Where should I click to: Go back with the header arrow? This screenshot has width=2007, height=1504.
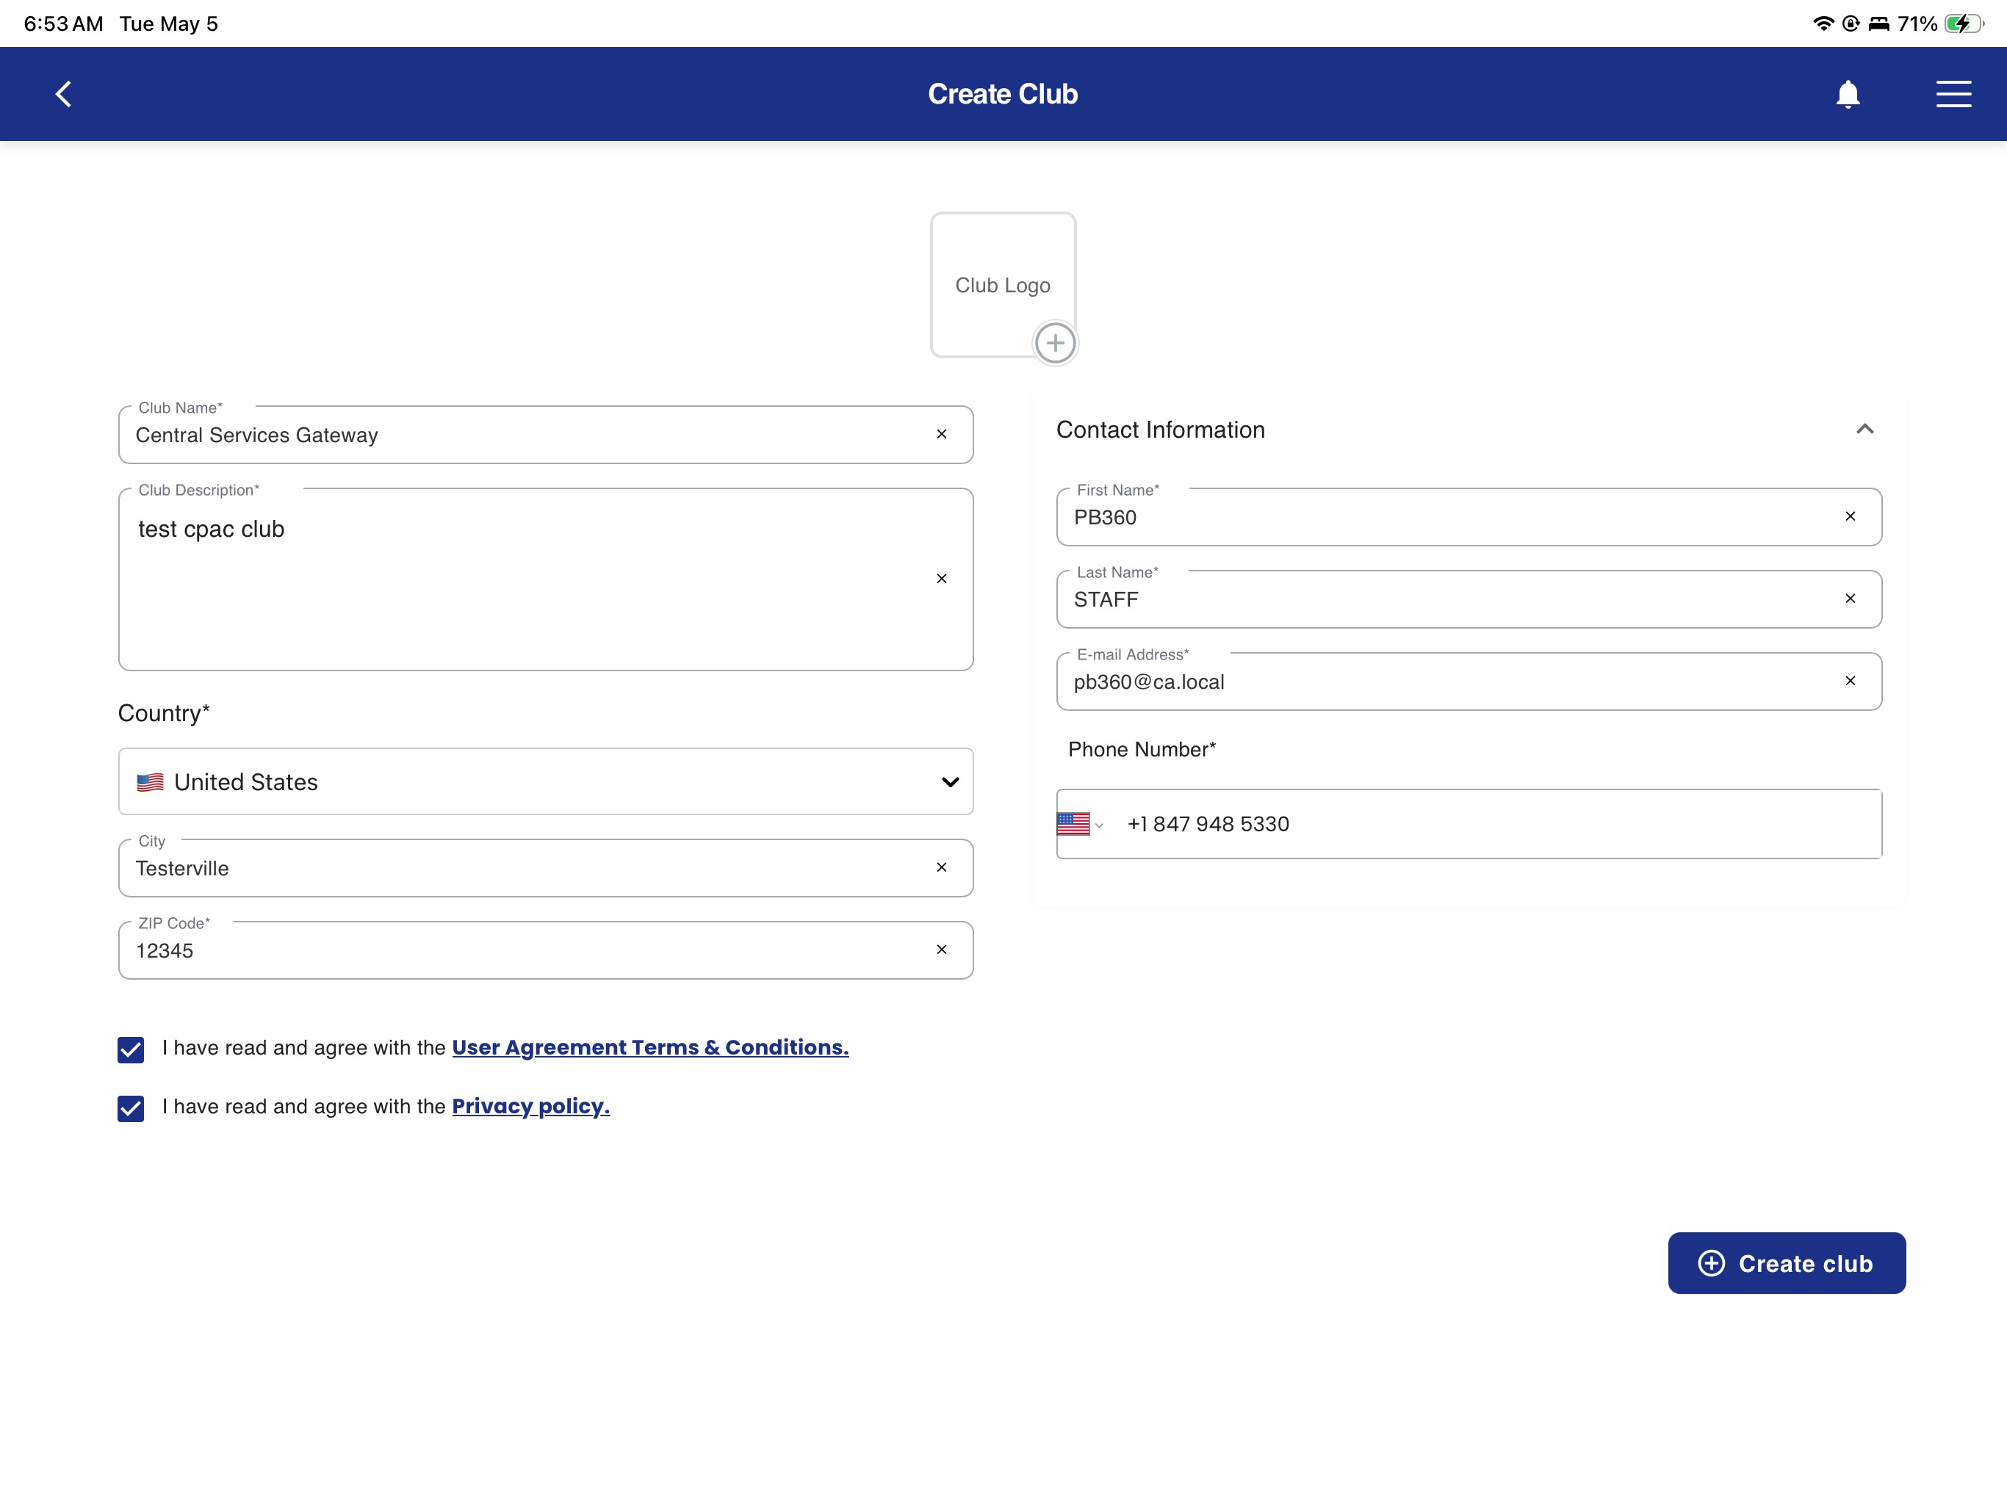point(62,93)
